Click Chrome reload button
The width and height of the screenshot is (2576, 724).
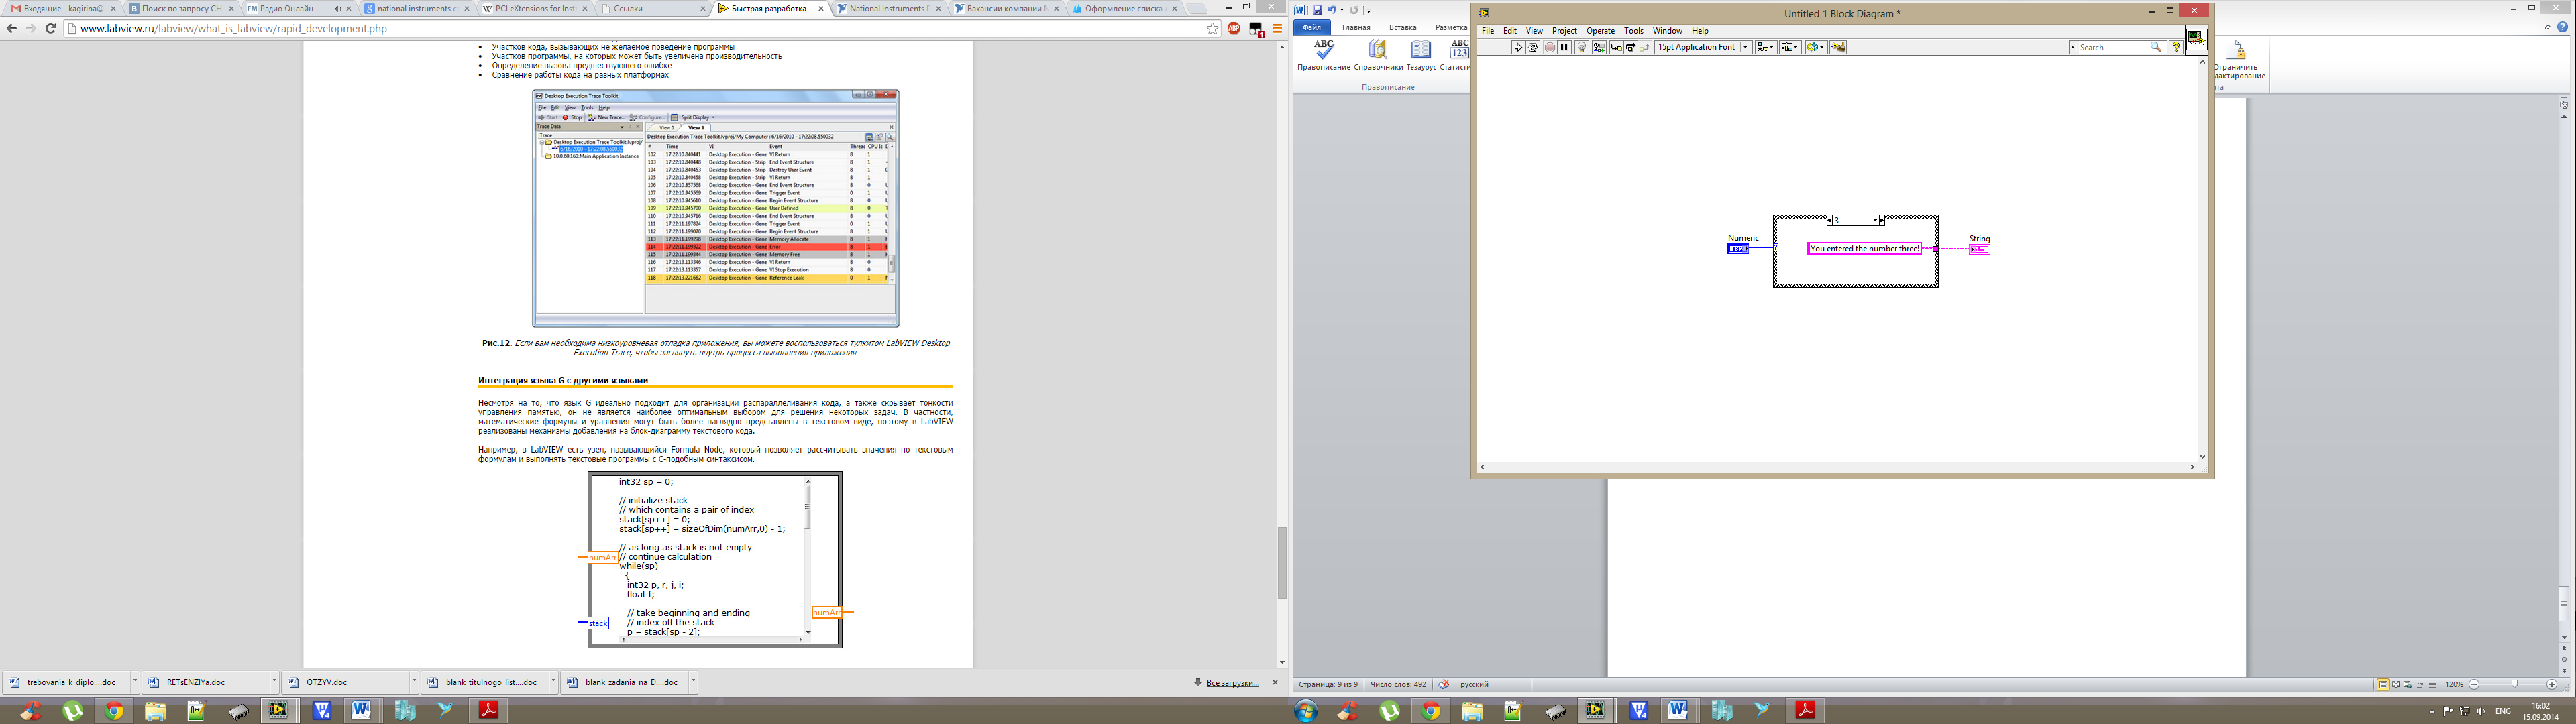(x=50, y=29)
